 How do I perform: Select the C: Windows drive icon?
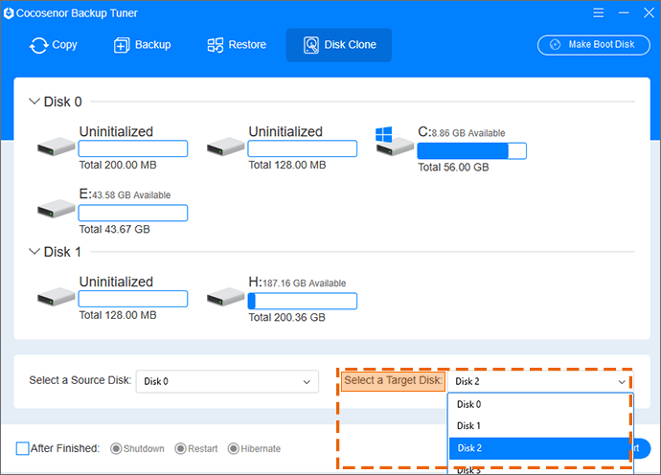pyautogui.click(x=394, y=142)
